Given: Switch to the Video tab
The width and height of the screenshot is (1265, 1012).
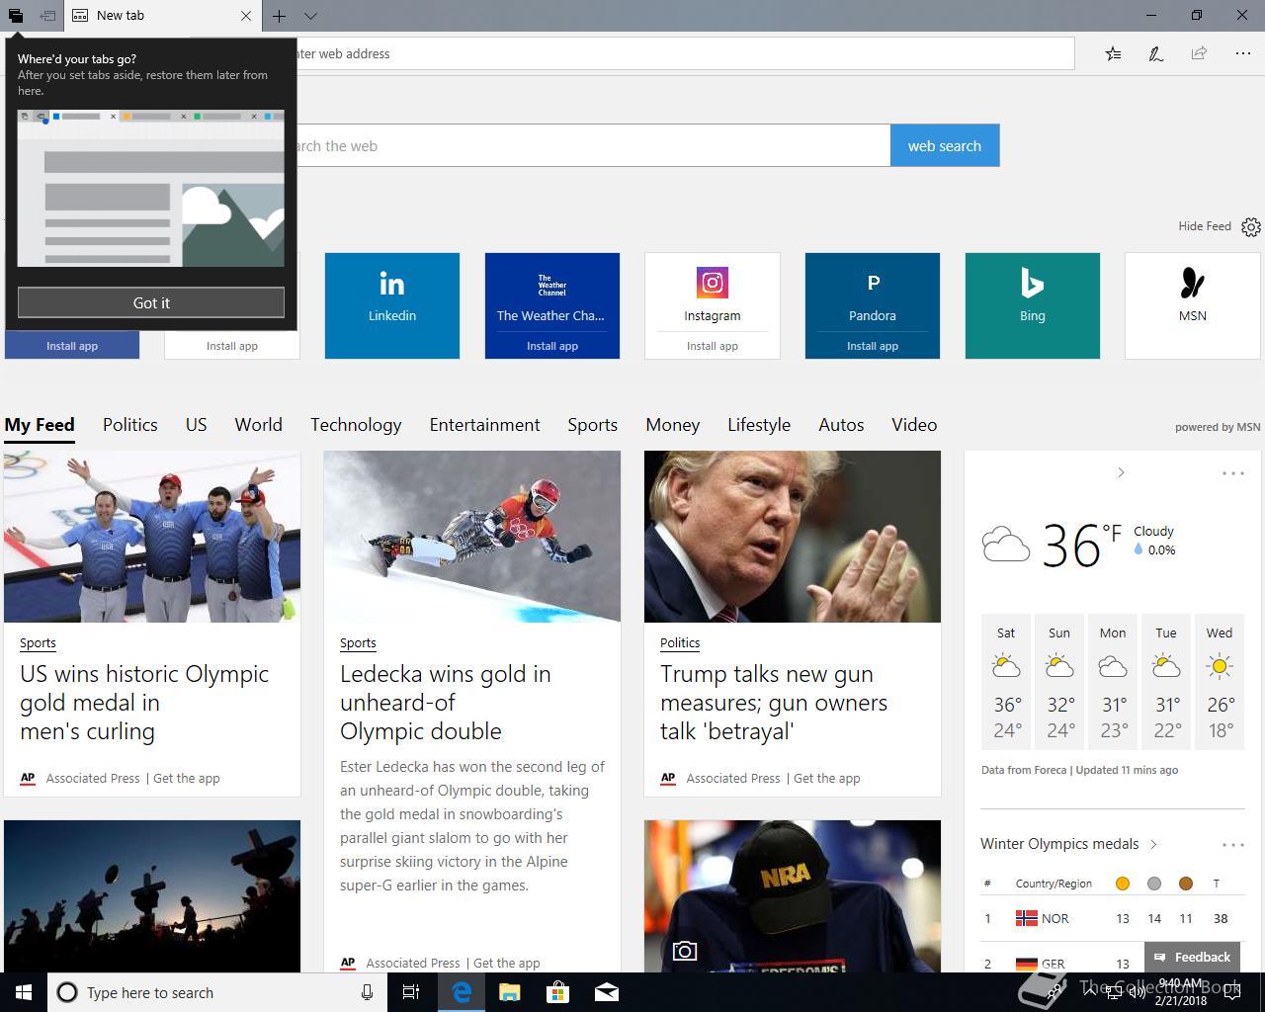Looking at the screenshot, I should [x=914, y=425].
